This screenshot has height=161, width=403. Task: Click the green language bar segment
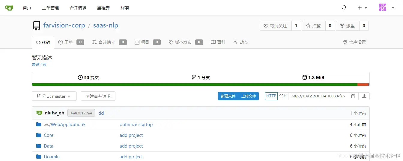(x=195, y=85)
